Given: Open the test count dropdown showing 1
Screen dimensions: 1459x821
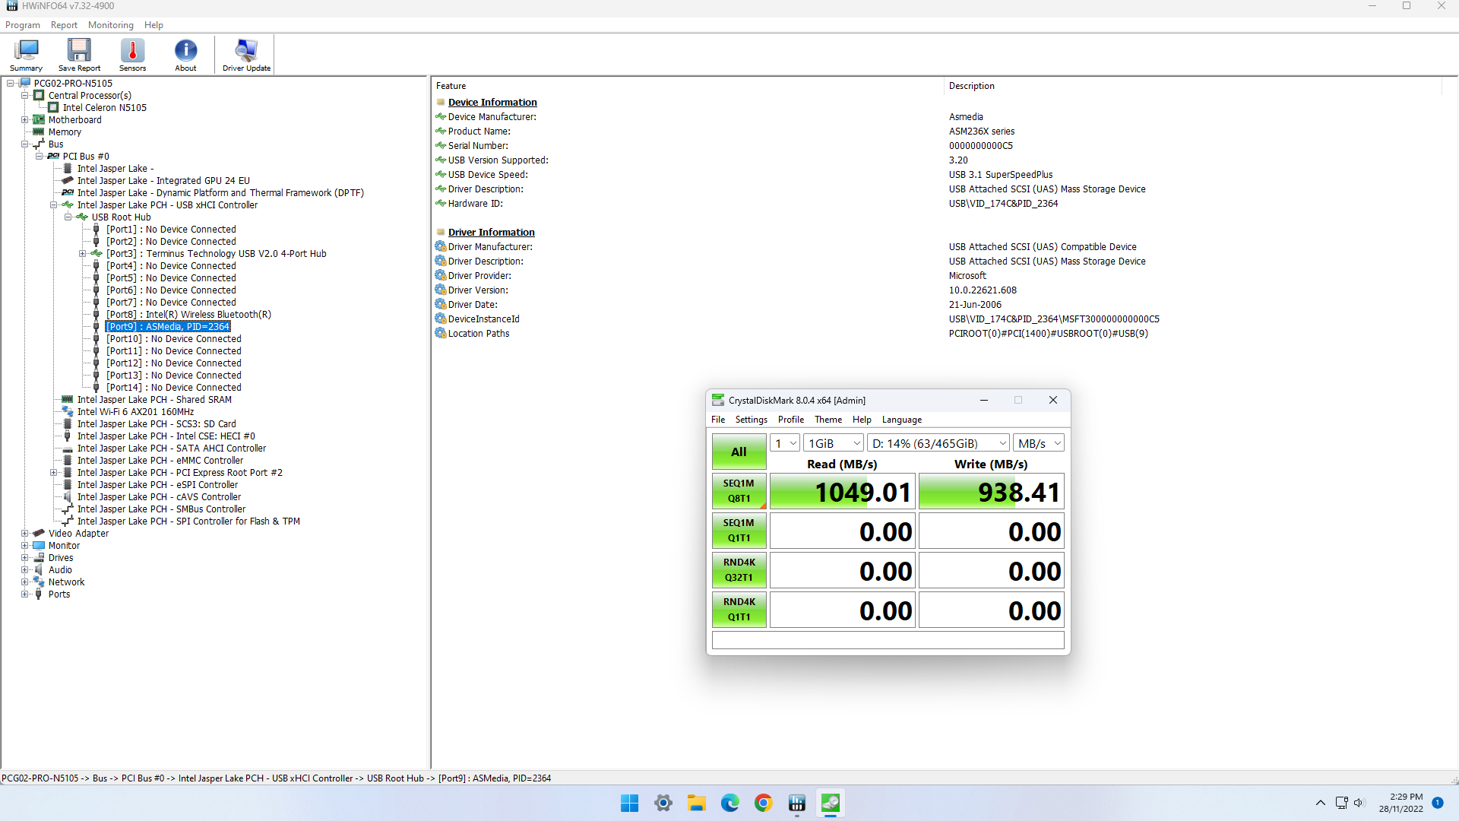Looking at the screenshot, I should tap(785, 443).
